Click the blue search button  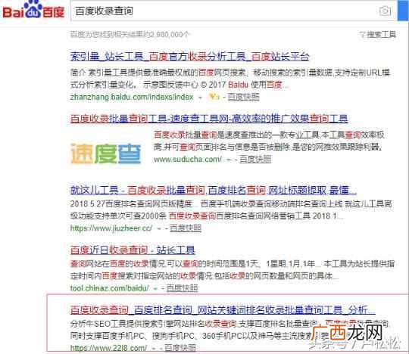point(404,11)
